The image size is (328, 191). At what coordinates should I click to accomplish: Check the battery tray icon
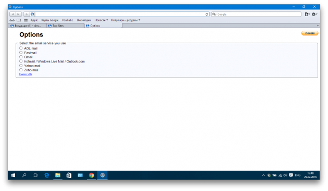click(274, 175)
